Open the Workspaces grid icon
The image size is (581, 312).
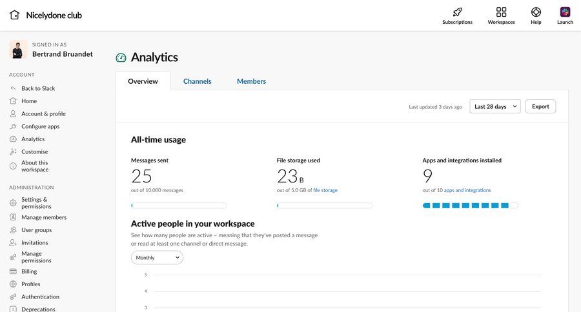(x=501, y=12)
